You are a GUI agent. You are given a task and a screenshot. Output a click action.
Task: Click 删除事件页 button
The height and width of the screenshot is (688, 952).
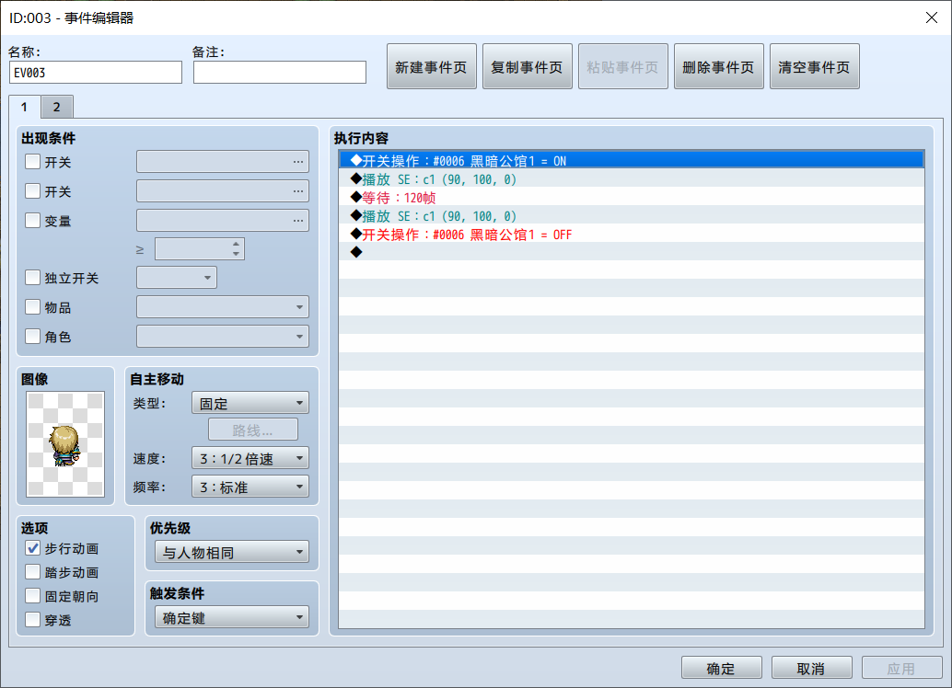click(718, 67)
